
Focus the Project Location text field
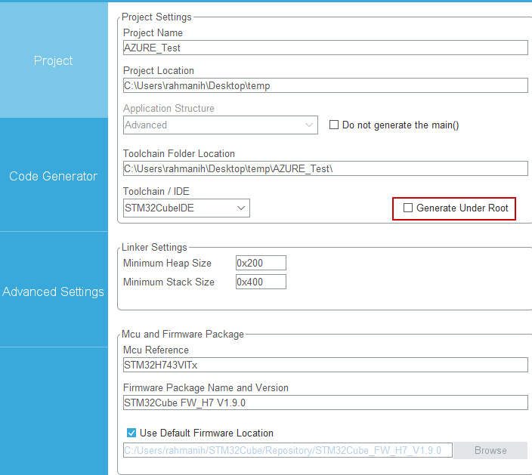pyautogui.click(x=325, y=85)
